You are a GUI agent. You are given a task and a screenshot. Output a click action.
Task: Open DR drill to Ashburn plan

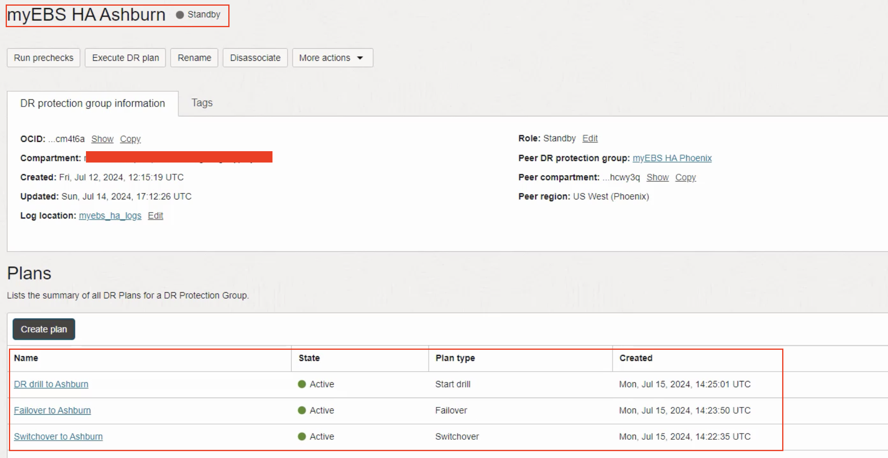(51, 384)
